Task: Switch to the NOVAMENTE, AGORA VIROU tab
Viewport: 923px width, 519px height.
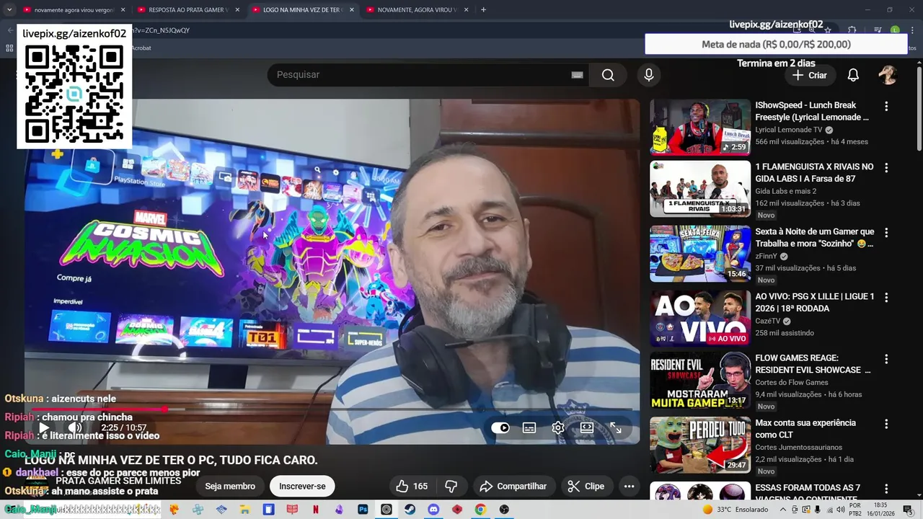Action: coord(416,10)
